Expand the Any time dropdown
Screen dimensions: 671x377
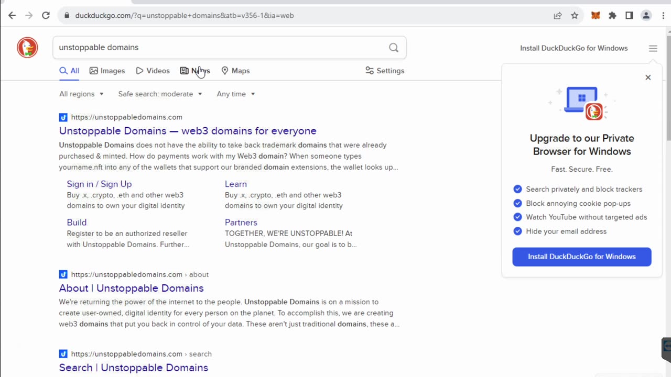(236, 94)
